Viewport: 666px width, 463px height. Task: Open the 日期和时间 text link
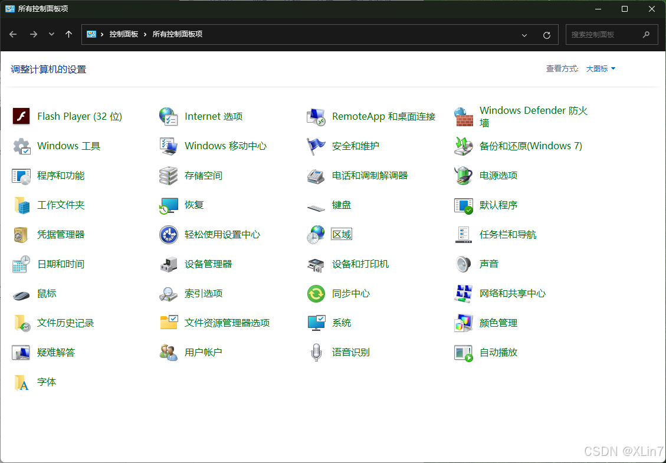point(61,264)
